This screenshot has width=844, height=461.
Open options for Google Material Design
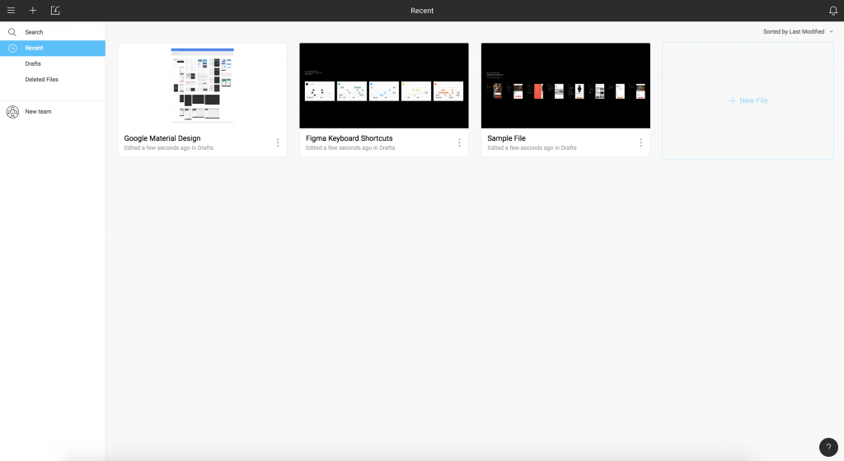tap(277, 142)
